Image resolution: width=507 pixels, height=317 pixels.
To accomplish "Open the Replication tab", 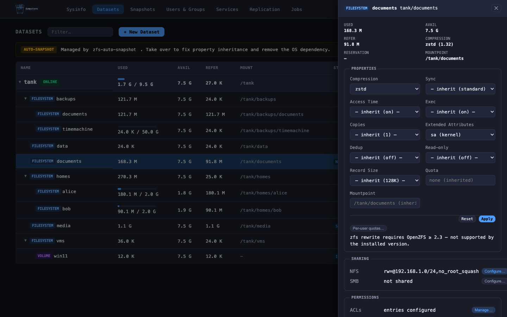I will pos(265,10).
